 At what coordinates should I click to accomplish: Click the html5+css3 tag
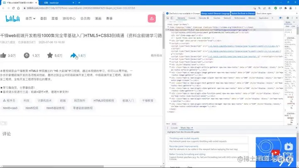[x=10, y=108]
